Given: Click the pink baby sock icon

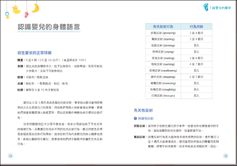Looking at the screenshot, I should point(26,14).
